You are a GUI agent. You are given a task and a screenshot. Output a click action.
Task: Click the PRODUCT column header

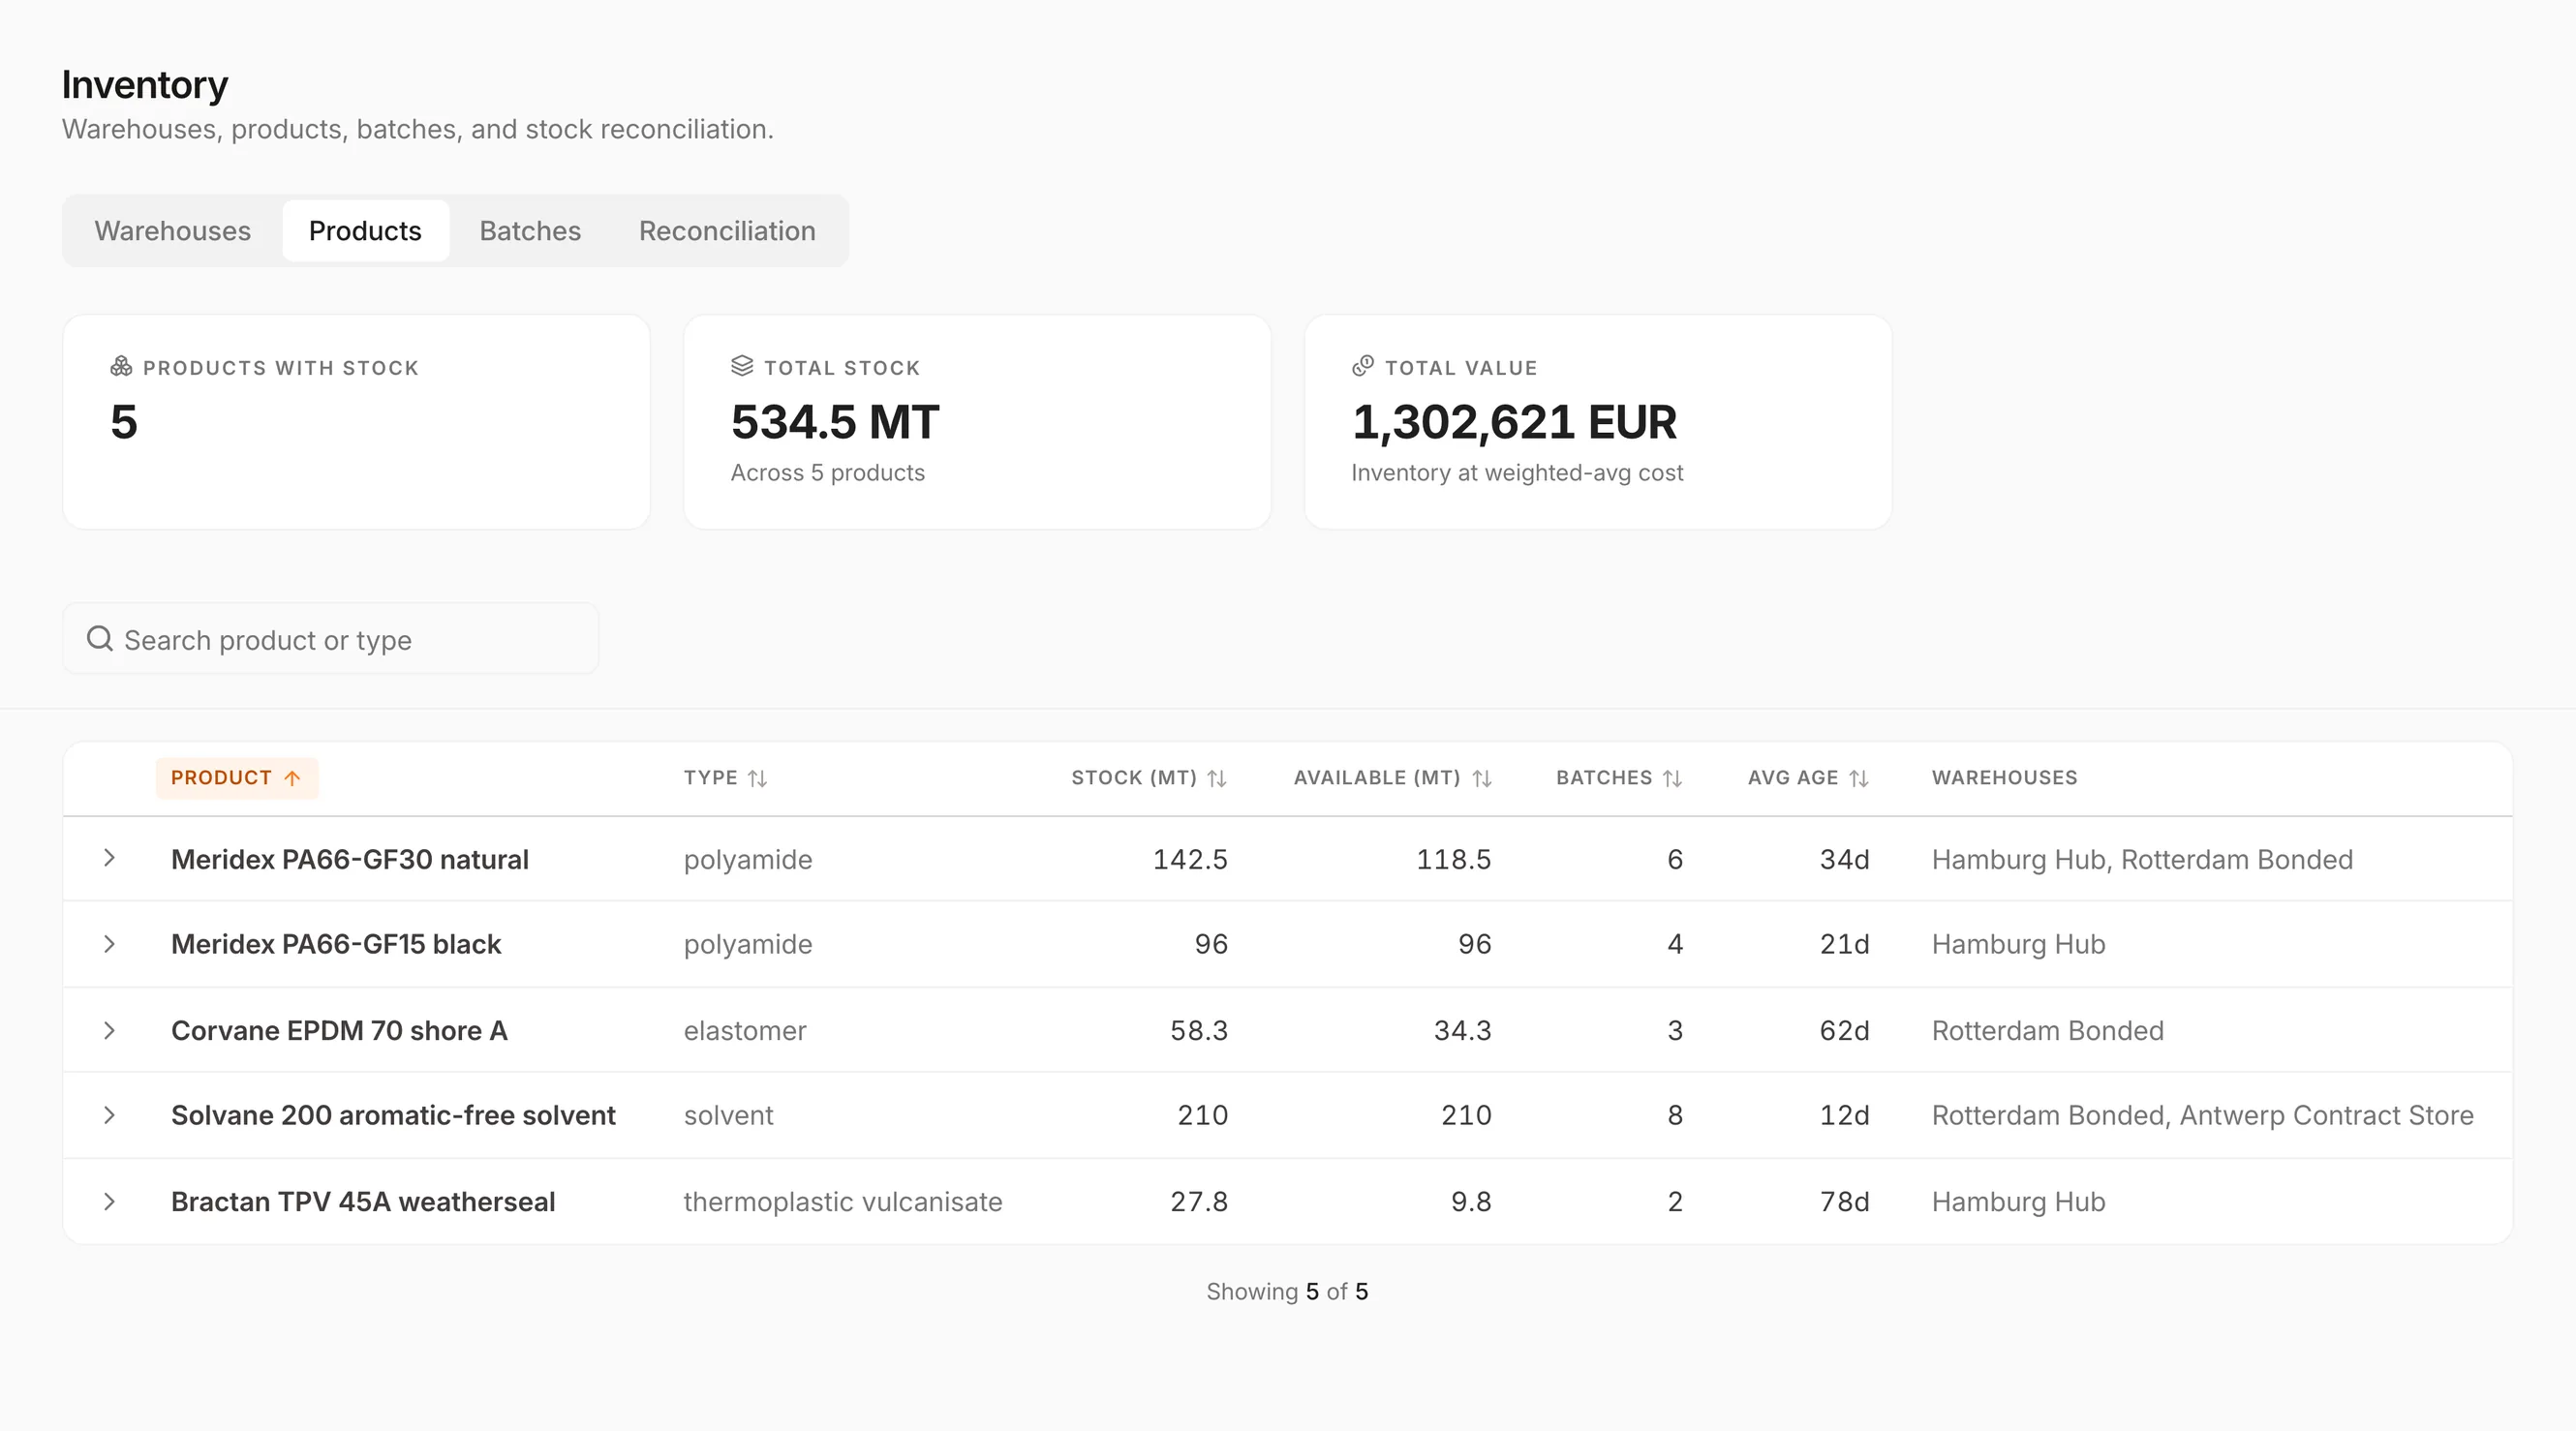point(237,779)
